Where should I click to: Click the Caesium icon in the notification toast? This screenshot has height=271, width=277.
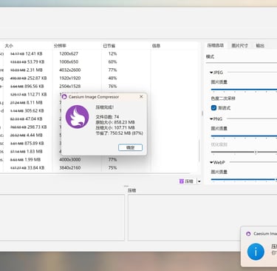248,233
